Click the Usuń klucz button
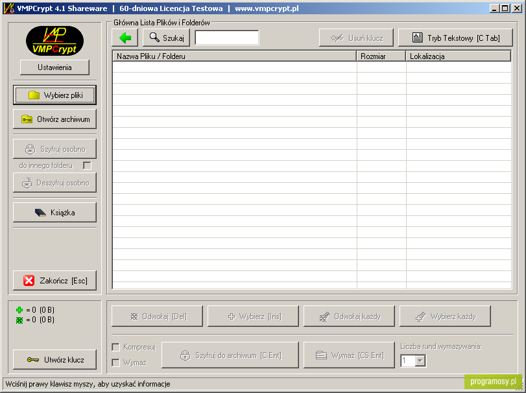This screenshot has width=526, height=393. pyautogui.click(x=356, y=38)
